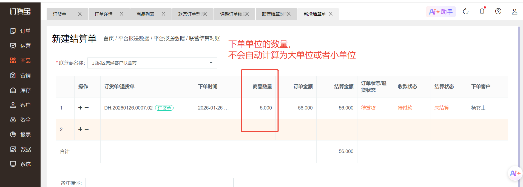Close the 联营结算对 tab
523x187 pixels.
point(289,14)
